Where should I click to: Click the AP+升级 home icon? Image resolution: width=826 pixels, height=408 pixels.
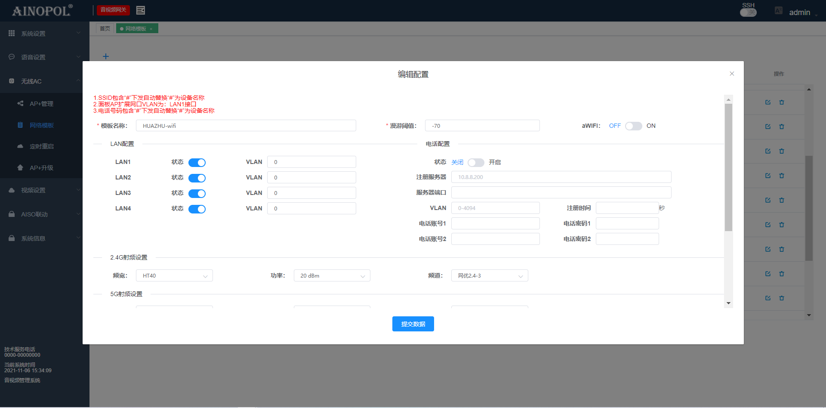[x=20, y=167]
